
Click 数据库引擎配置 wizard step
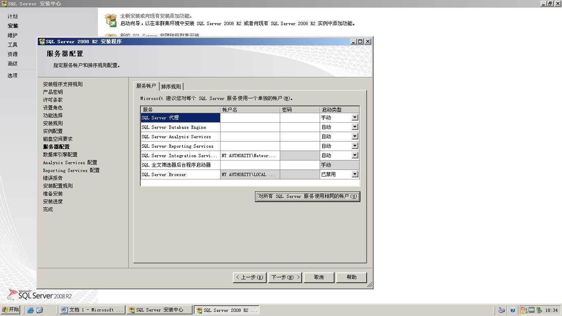point(60,155)
